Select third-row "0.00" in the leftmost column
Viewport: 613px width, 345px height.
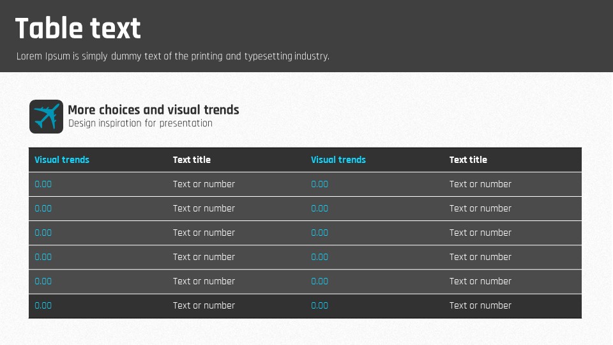pyautogui.click(x=43, y=233)
